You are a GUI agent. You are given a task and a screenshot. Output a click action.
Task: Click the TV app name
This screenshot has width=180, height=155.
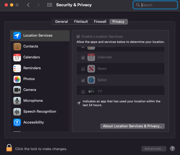click(100, 91)
